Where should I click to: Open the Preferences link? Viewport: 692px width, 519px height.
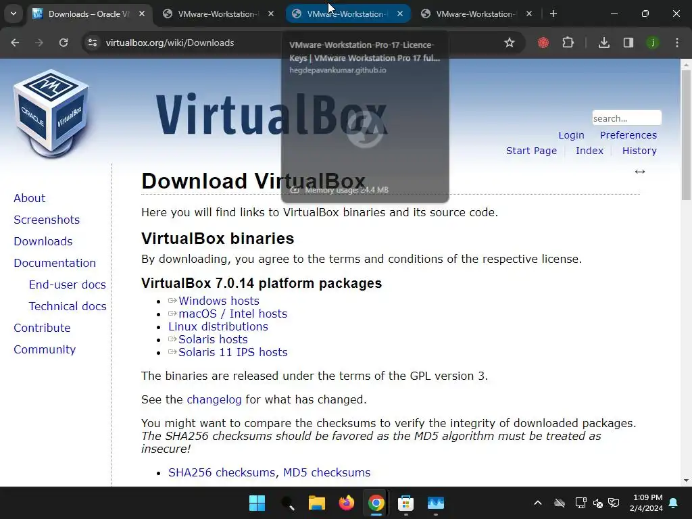(x=628, y=135)
